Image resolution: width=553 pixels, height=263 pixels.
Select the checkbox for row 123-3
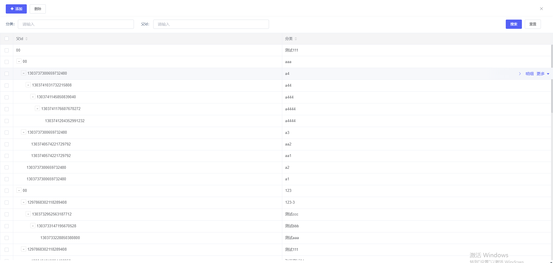click(x=7, y=203)
